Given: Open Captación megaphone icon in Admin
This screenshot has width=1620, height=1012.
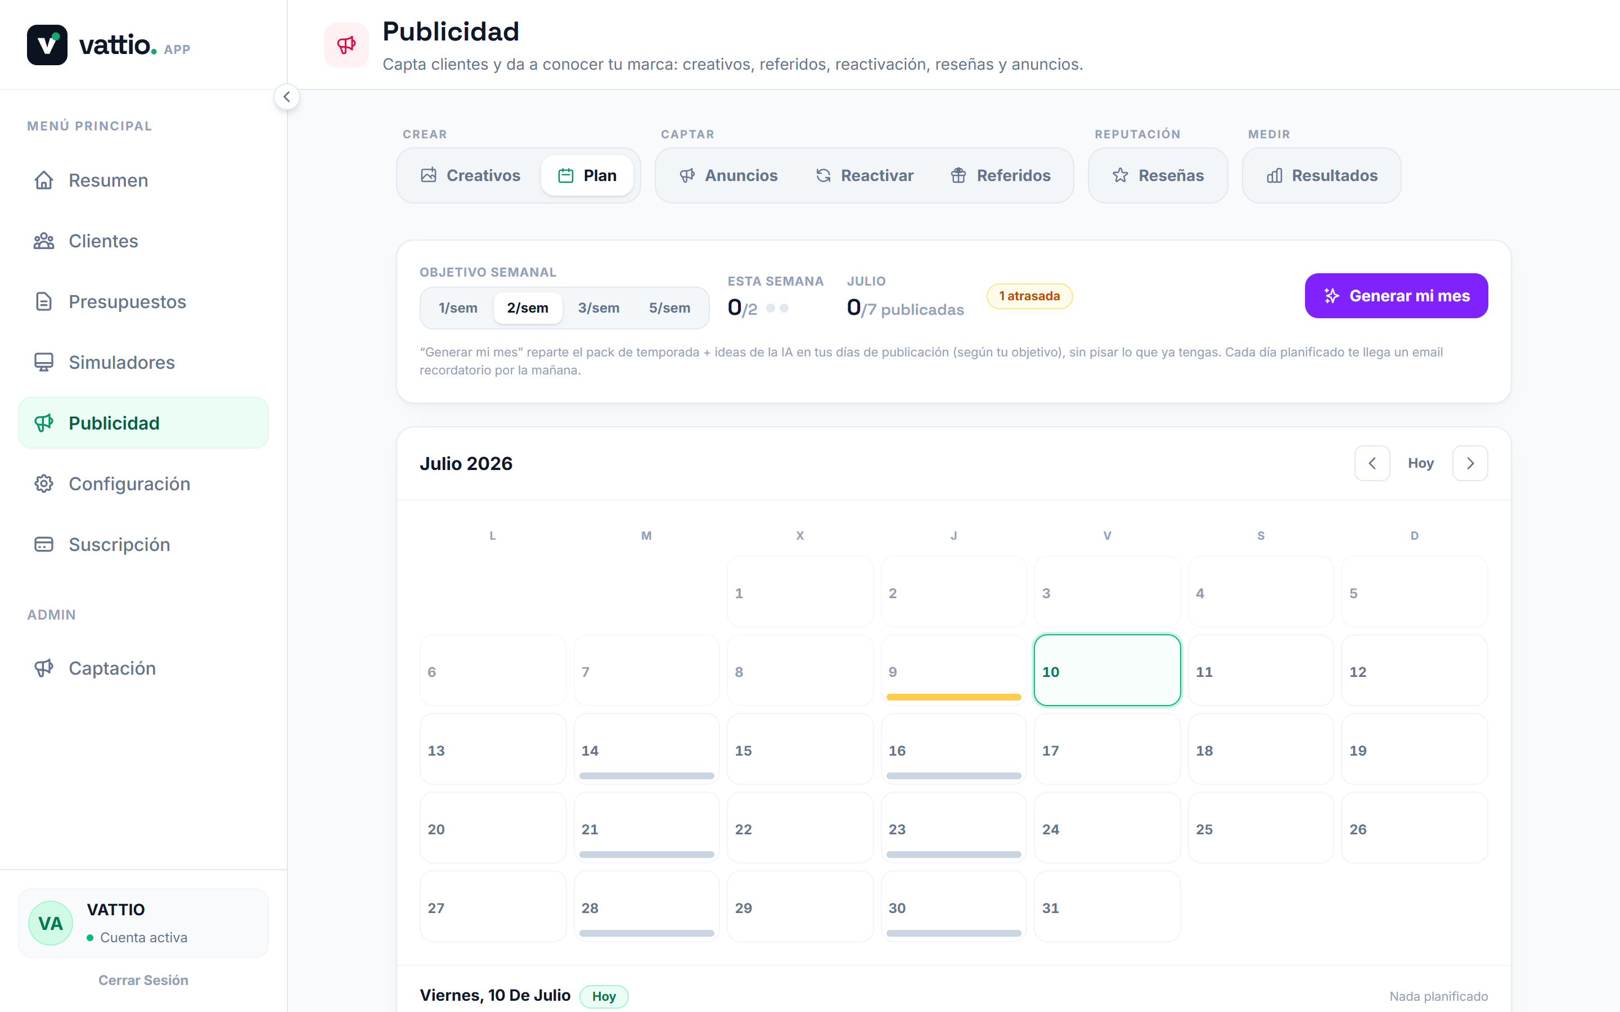Looking at the screenshot, I should [43, 668].
